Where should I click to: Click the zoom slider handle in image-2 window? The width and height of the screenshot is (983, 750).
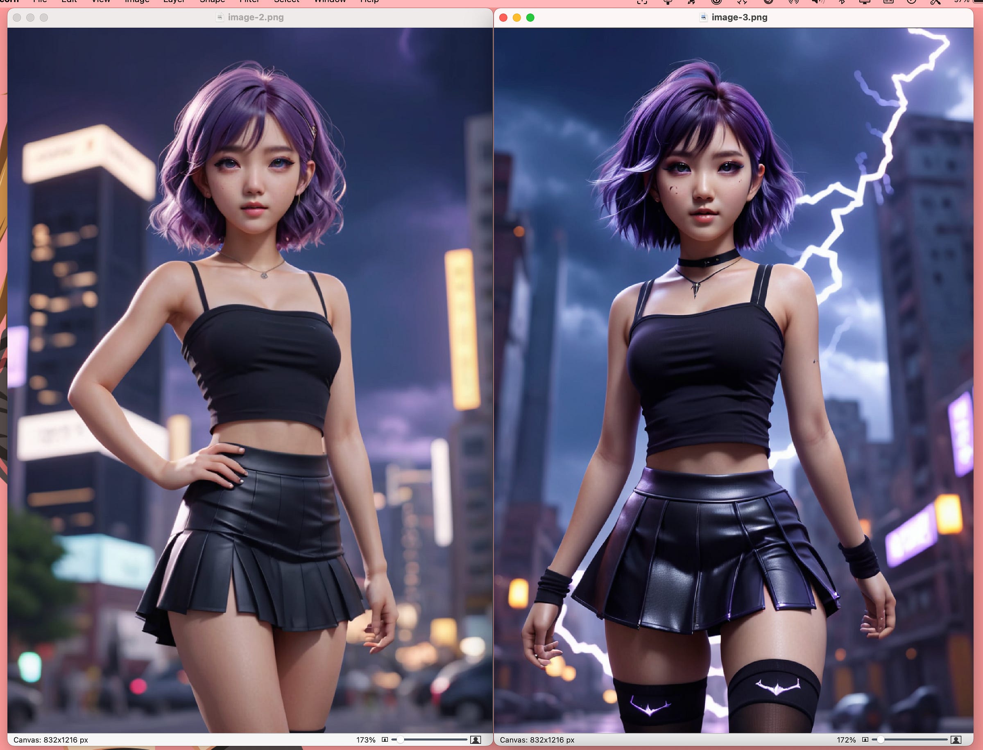tap(400, 740)
